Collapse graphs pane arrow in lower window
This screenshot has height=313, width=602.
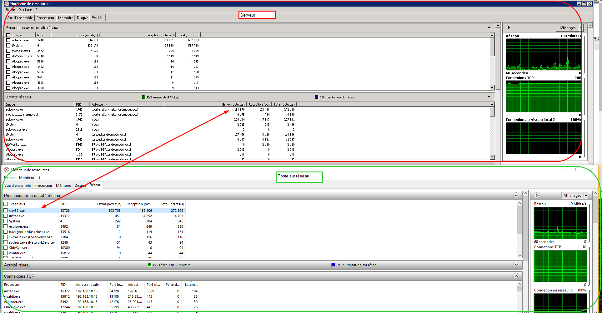pyautogui.click(x=536, y=196)
